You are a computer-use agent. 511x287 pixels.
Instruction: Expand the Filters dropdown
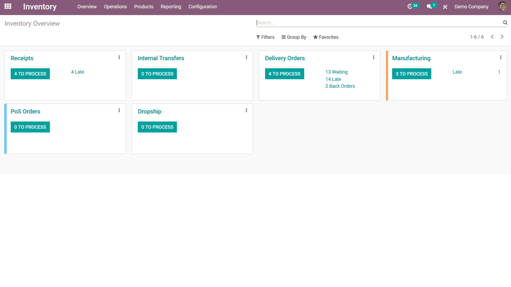pos(265,37)
